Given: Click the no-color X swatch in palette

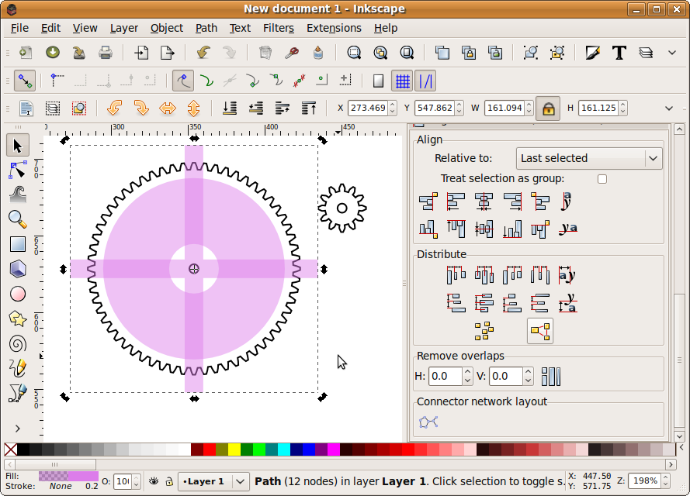Looking at the screenshot, I should coord(11,449).
